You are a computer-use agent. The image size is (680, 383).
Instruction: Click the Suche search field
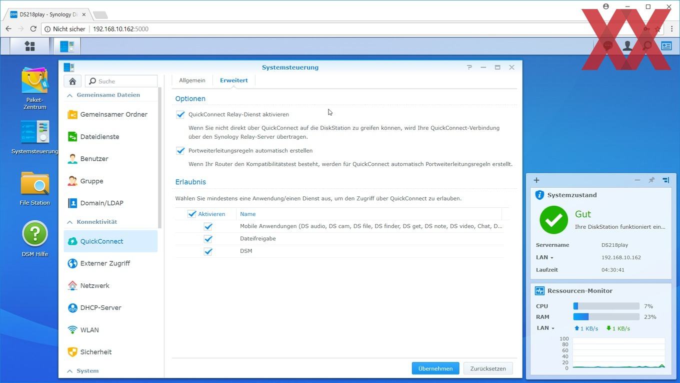pyautogui.click(x=121, y=81)
